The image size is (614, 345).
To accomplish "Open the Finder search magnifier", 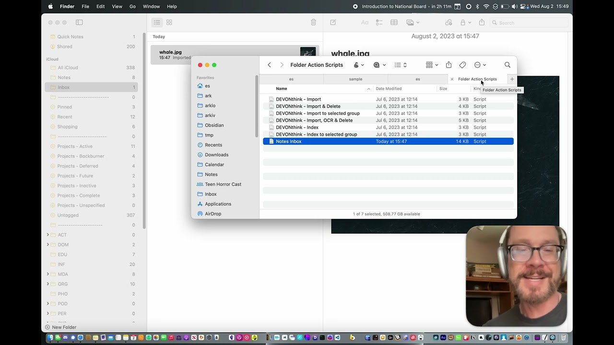I will (x=508, y=65).
